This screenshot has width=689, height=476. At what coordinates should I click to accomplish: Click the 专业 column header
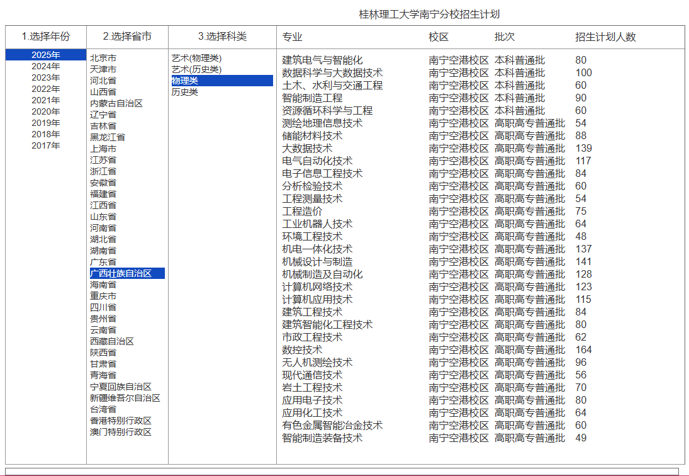[292, 37]
